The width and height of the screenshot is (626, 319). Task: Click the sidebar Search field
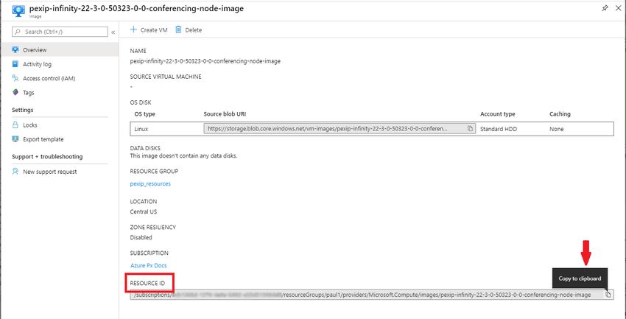60,32
